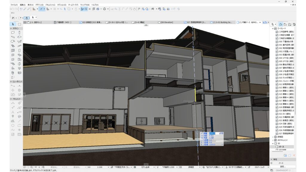This screenshot has height=172, width=306.
Task: Select the Dimension tool in document section
Action: click(x=13, y=103)
